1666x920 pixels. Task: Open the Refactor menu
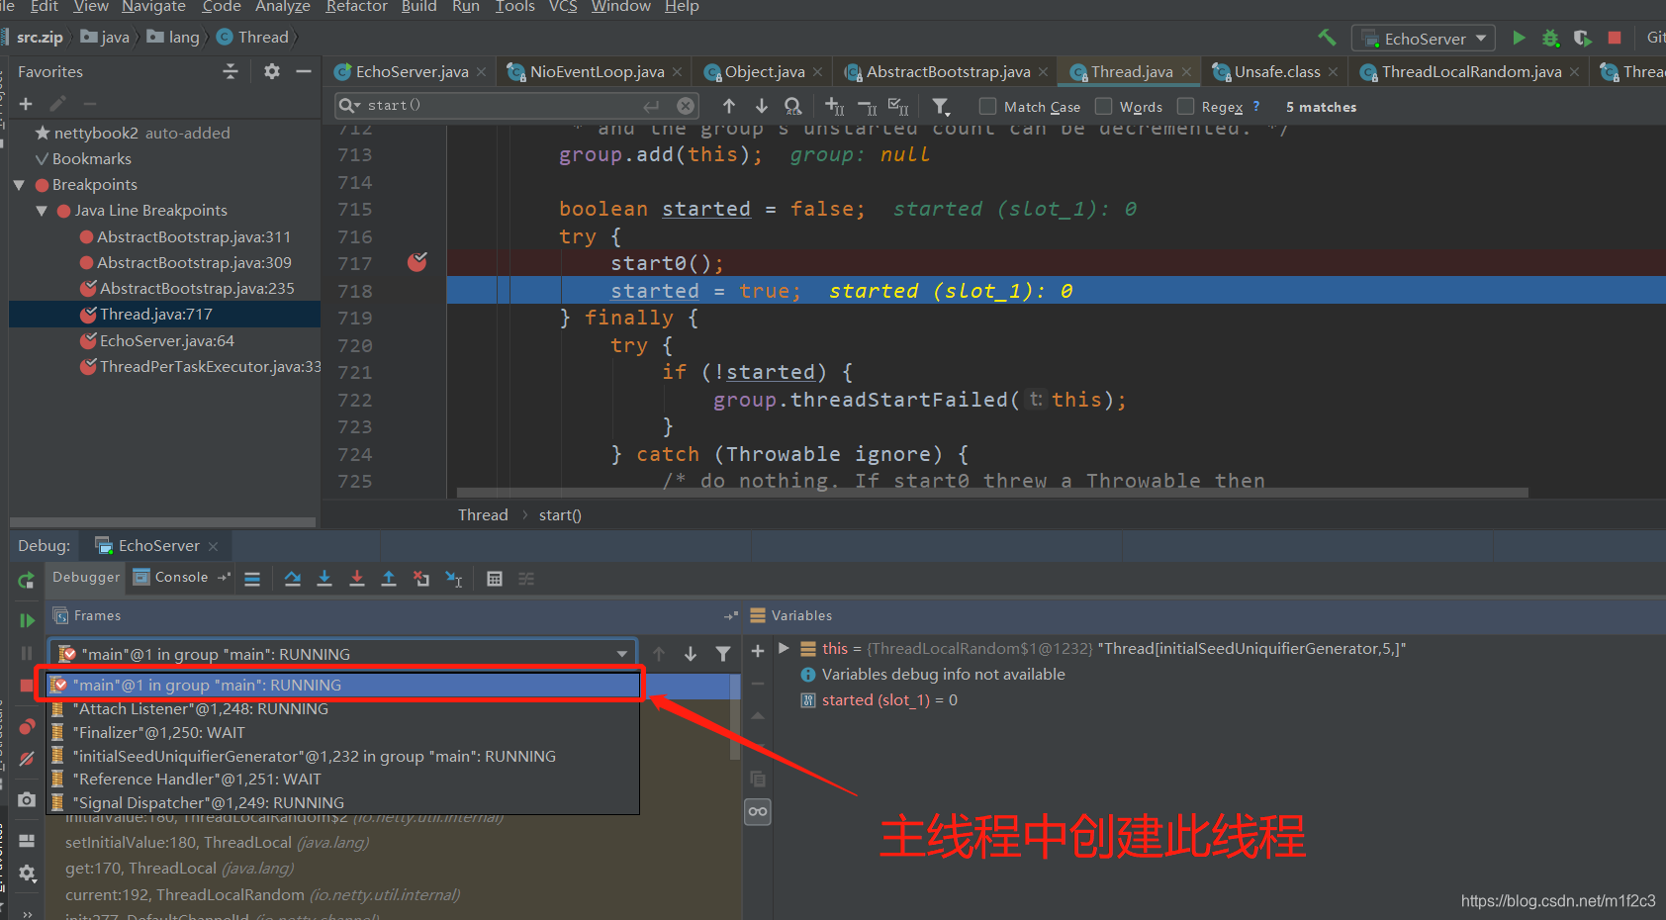(x=356, y=7)
